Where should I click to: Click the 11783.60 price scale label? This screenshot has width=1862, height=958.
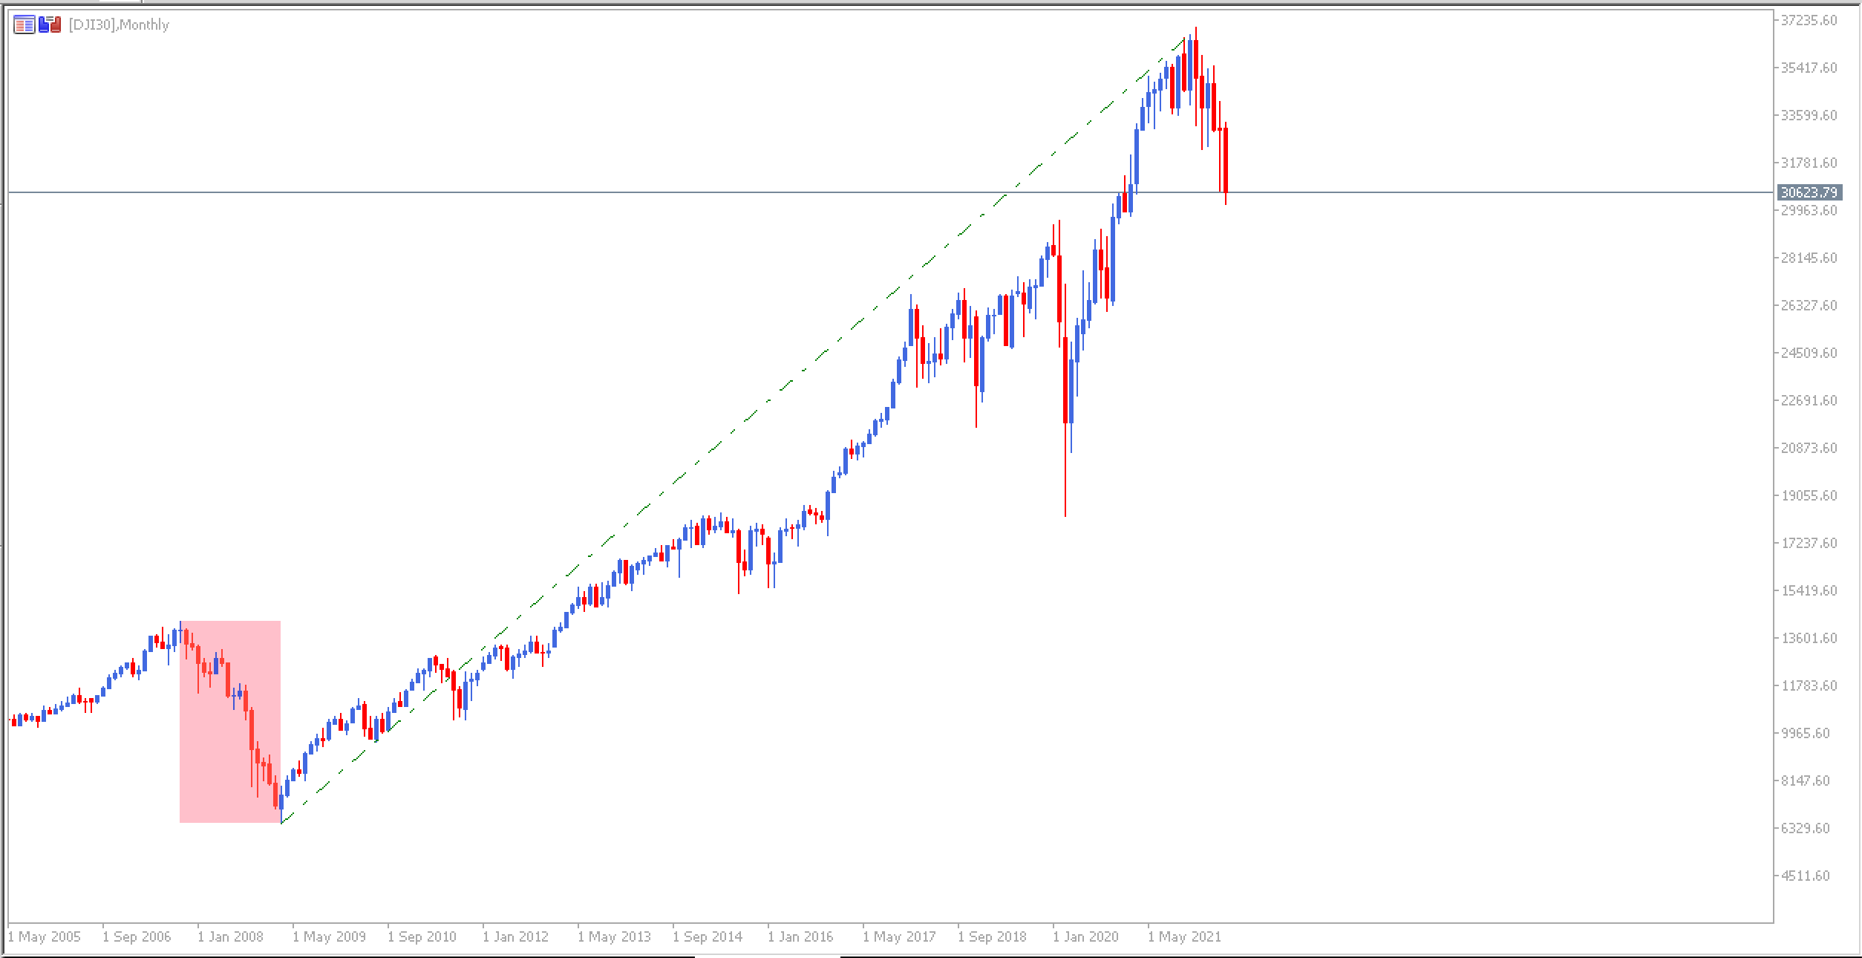tap(1809, 686)
